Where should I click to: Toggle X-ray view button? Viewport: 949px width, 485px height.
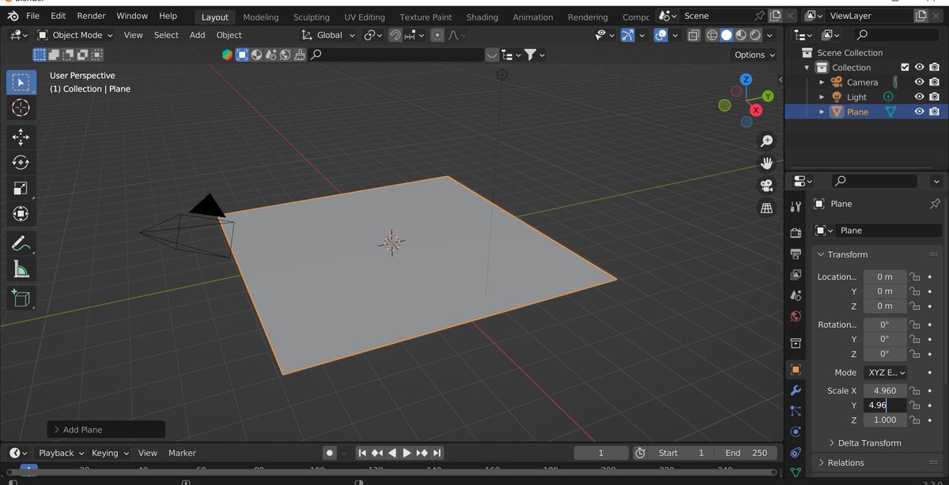pos(694,35)
